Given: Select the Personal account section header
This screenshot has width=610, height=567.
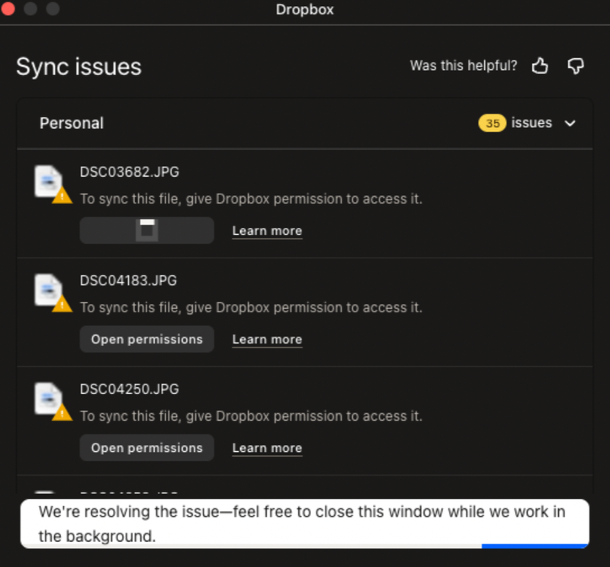Looking at the screenshot, I should point(72,123).
